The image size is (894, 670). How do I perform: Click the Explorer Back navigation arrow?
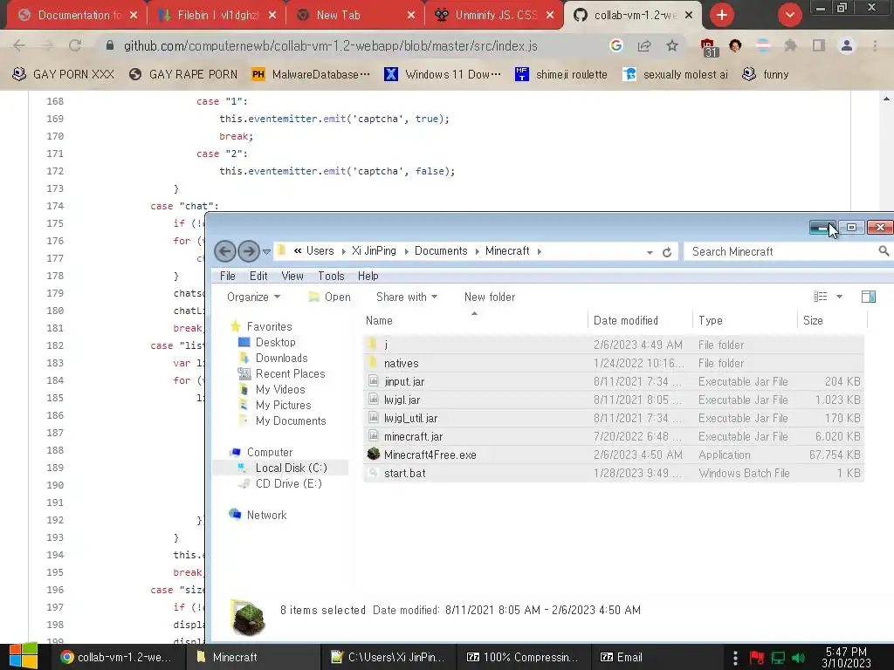(224, 250)
